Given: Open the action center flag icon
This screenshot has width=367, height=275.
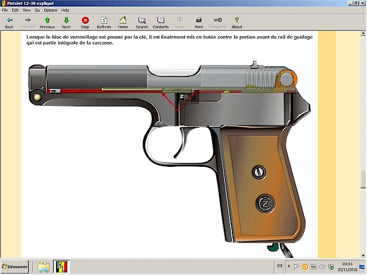Looking at the screenshot, I should (297, 266).
